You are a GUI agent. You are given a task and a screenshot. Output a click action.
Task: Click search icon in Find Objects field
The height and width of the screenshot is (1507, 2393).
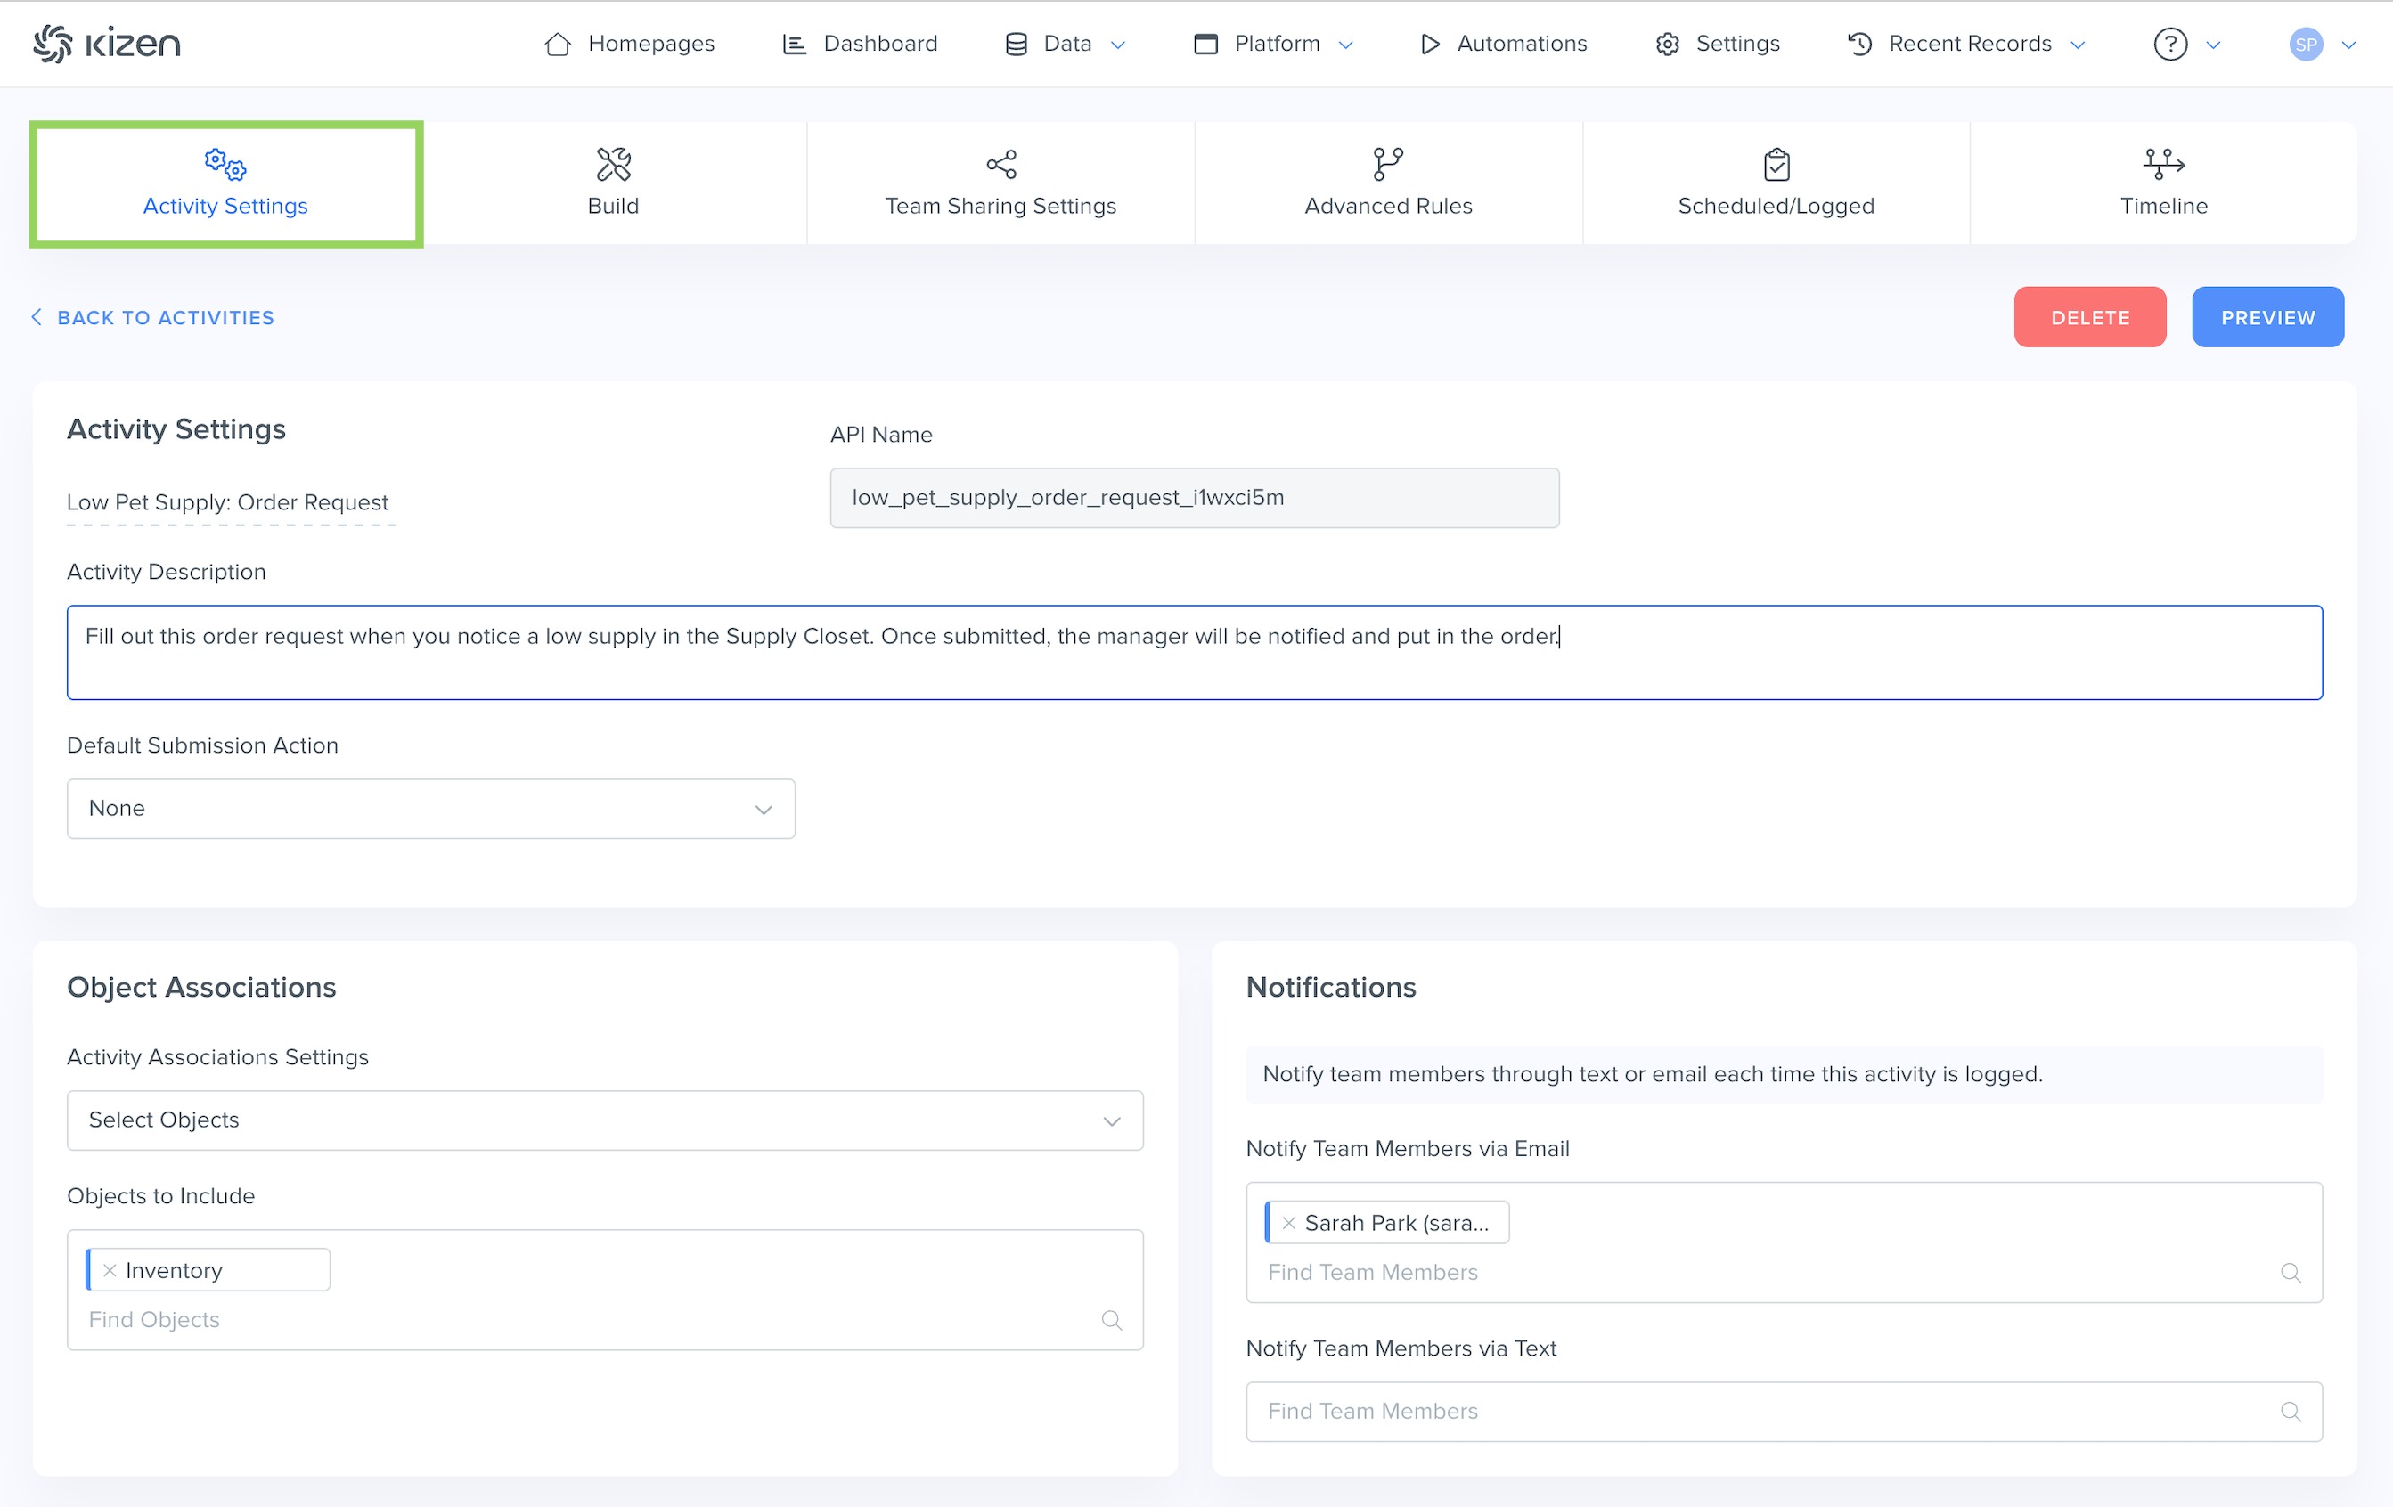(1111, 1320)
